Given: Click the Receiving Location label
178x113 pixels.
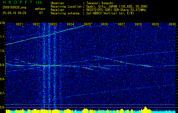Looking at the screenshot, I should (x=66, y=6).
